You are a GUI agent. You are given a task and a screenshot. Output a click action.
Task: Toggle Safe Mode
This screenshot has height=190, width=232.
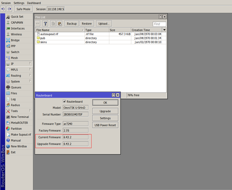[23, 9]
